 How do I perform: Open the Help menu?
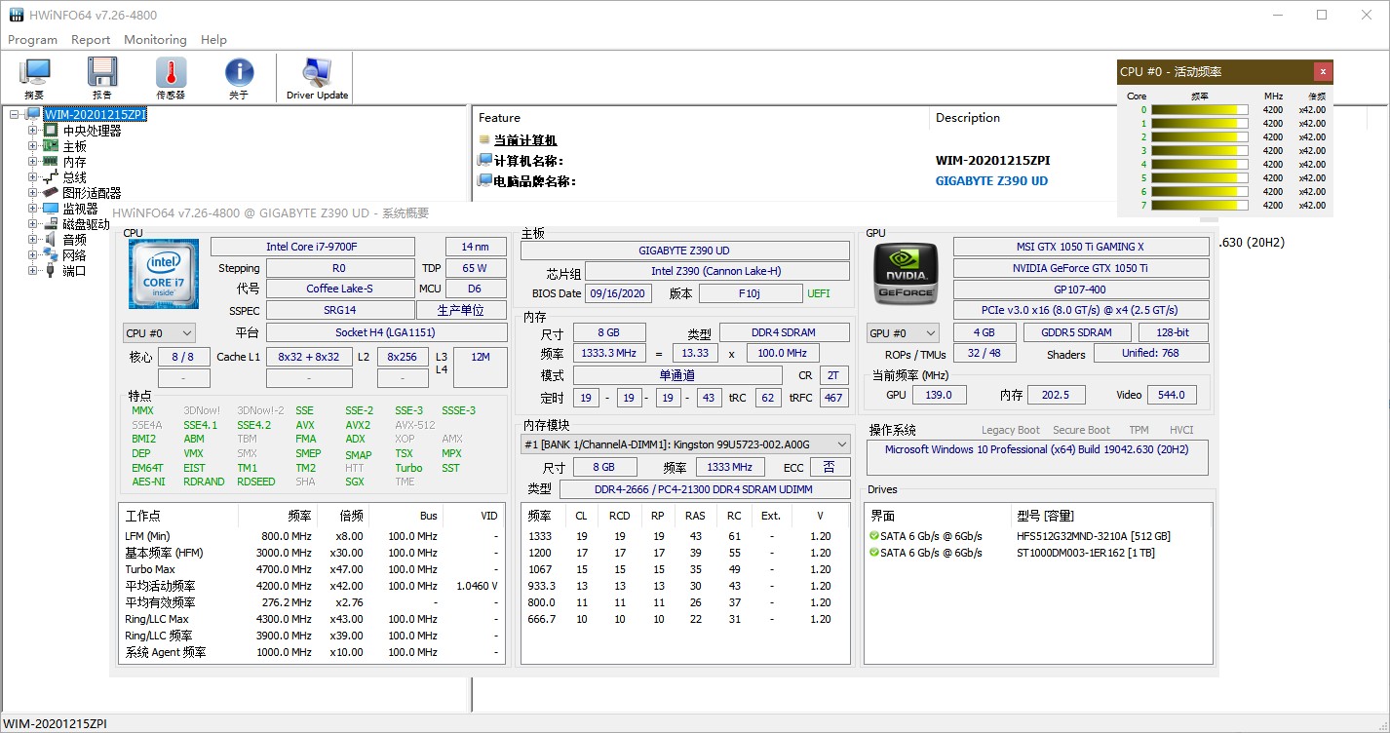pos(213,40)
